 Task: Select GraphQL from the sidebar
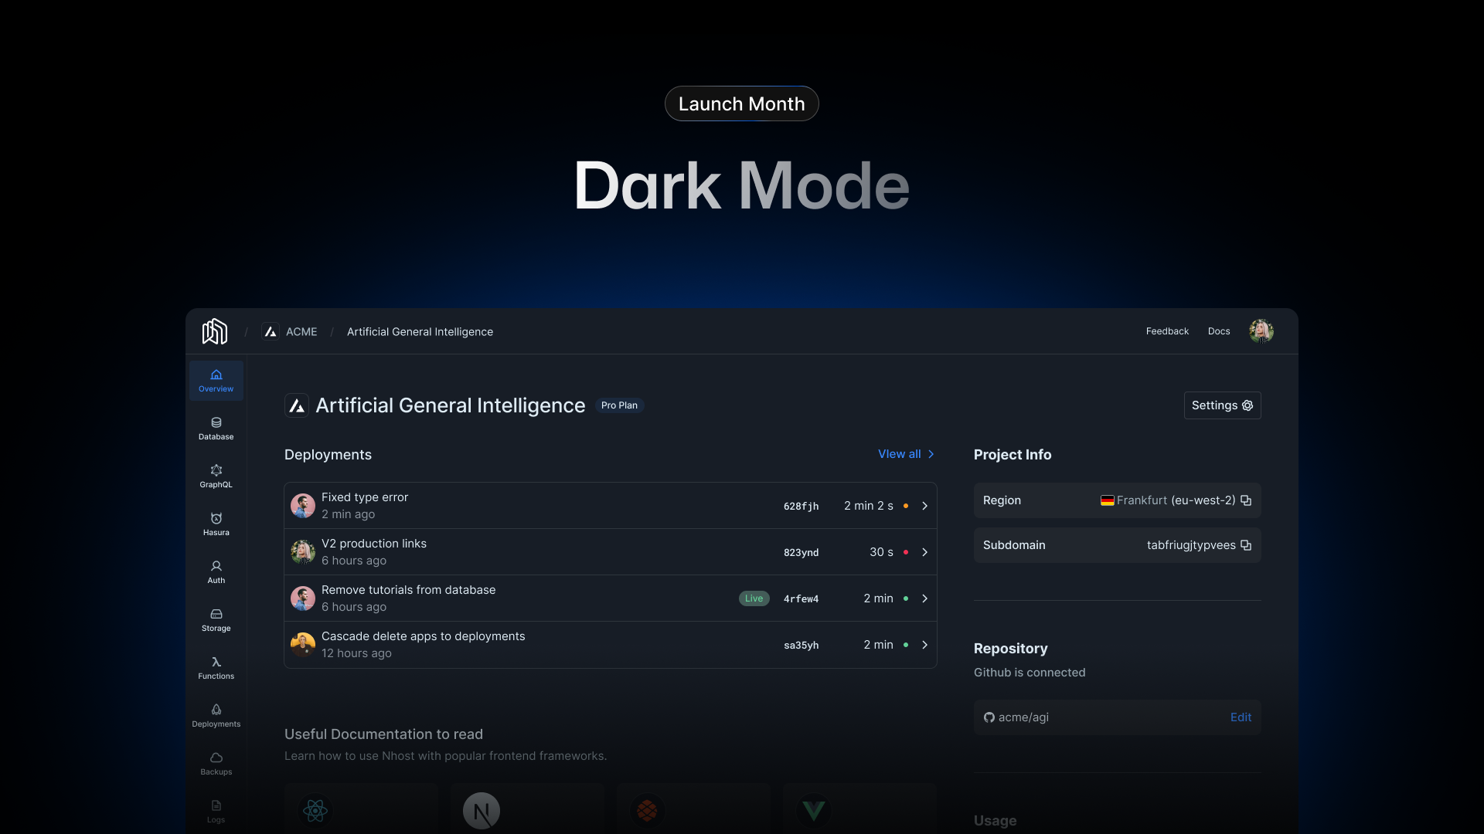(216, 476)
